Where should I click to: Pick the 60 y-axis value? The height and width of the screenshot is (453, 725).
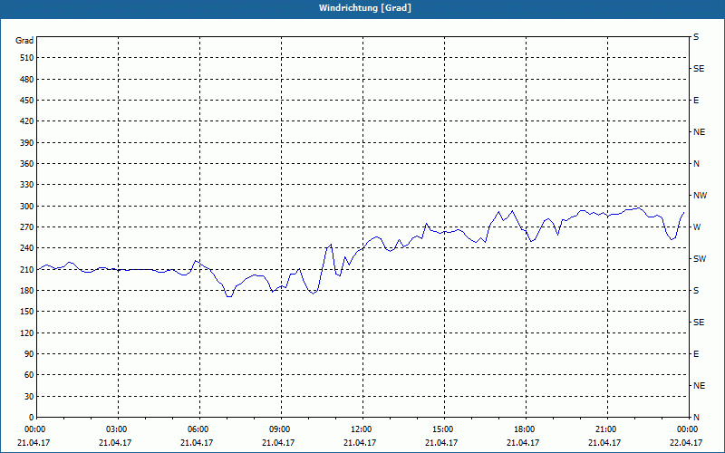29,375
